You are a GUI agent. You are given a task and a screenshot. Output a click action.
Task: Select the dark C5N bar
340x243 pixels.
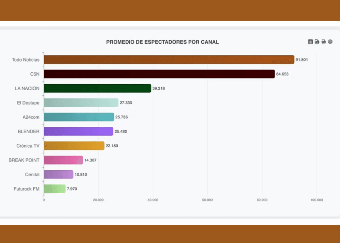tap(159, 74)
